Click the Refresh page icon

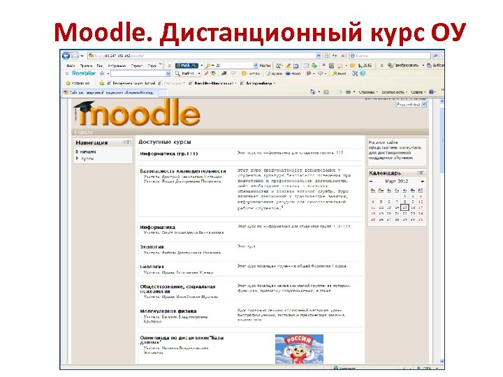pos(335,56)
